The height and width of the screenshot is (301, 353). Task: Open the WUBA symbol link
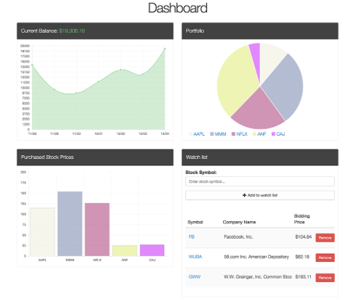[x=195, y=257]
